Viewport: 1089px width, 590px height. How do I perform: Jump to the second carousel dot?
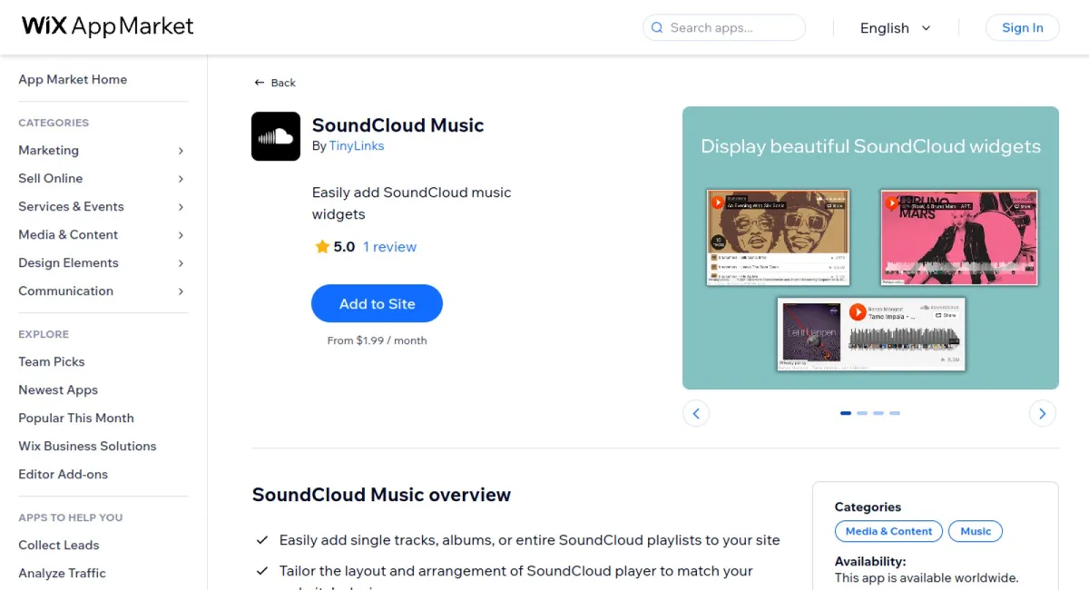tap(862, 413)
